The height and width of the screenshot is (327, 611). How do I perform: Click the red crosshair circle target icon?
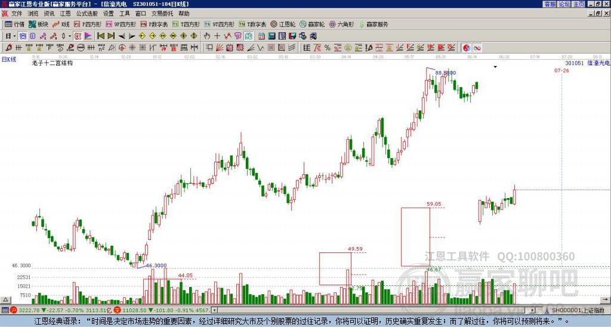tap(122, 48)
